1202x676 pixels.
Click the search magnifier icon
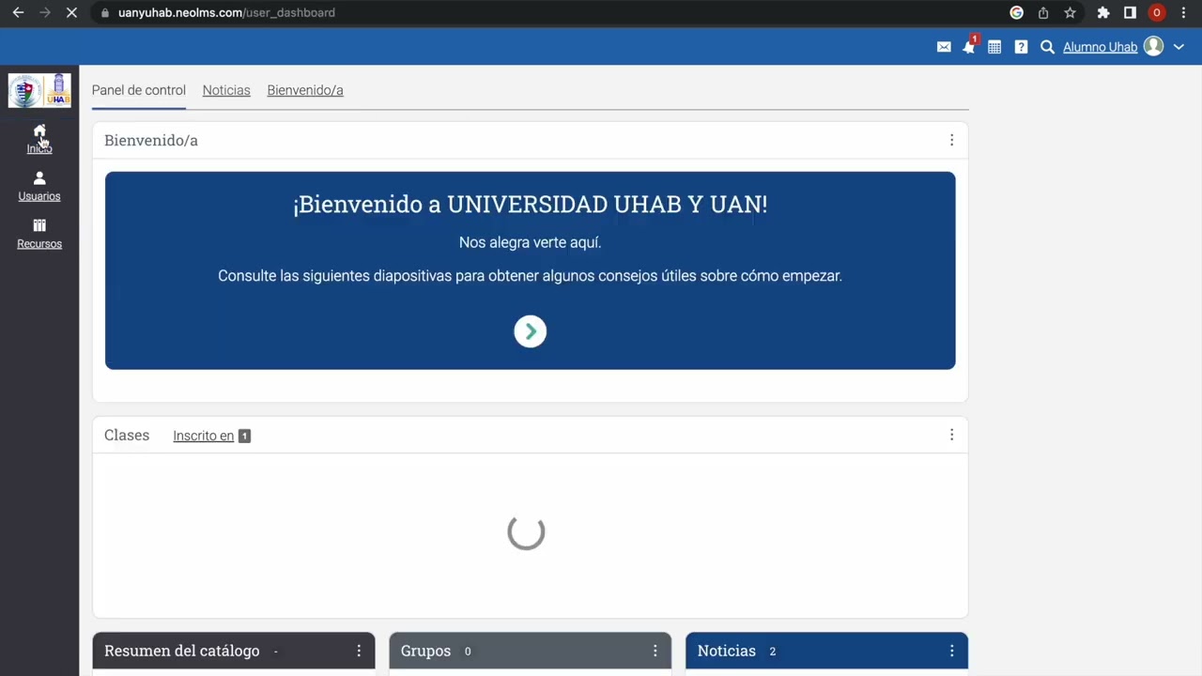point(1047,47)
